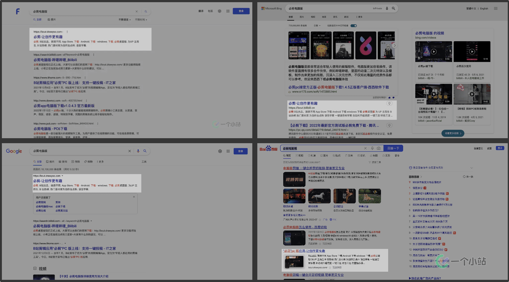
Task: Play the 必剪pc端下载 video thumbnail
Action: tap(433, 51)
